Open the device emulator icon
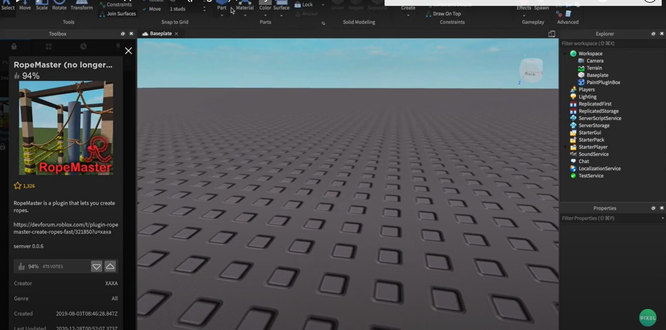The image size is (666, 330). tap(551, 34)
